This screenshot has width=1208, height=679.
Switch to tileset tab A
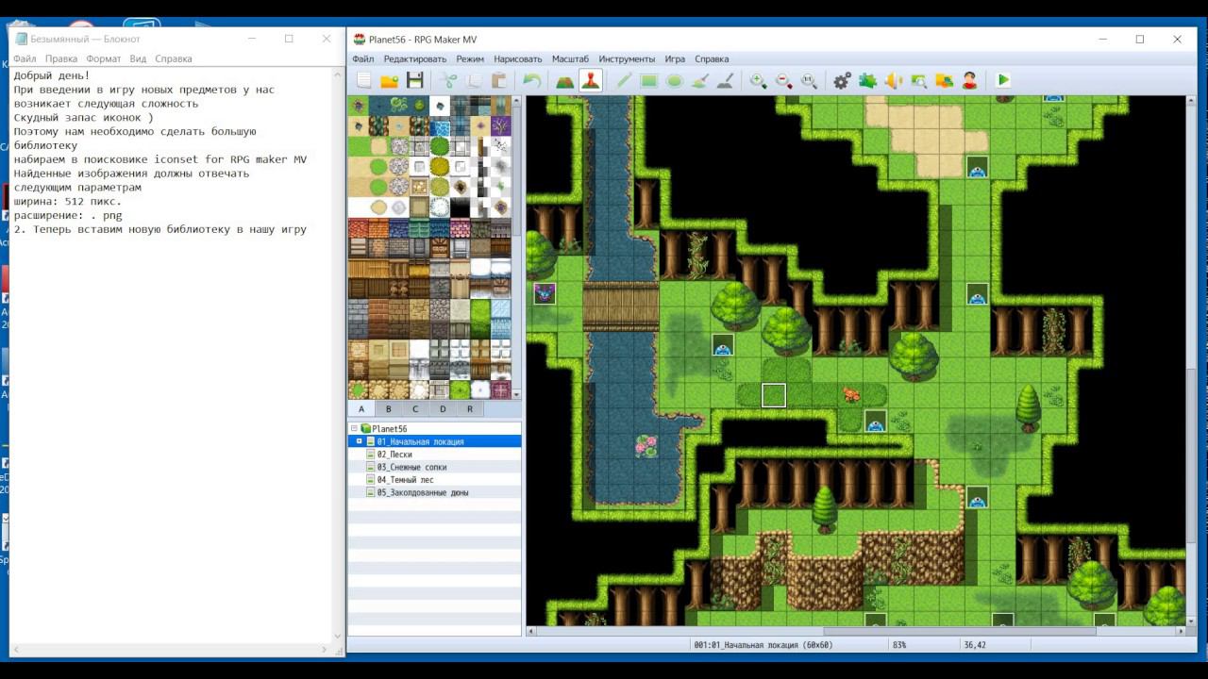click(361, 409)
